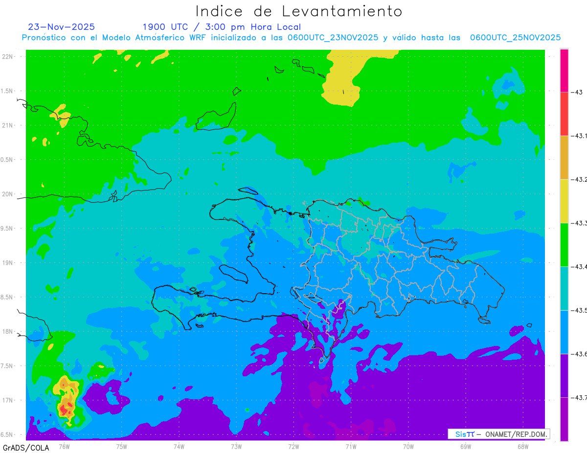Select the yellow swatch on the color scale

[564, 201]
